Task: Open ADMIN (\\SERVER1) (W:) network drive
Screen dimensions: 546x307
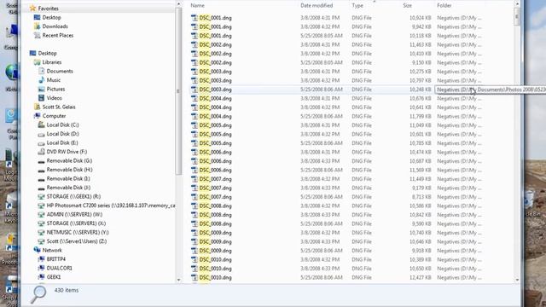Action: tap(74, 214)
